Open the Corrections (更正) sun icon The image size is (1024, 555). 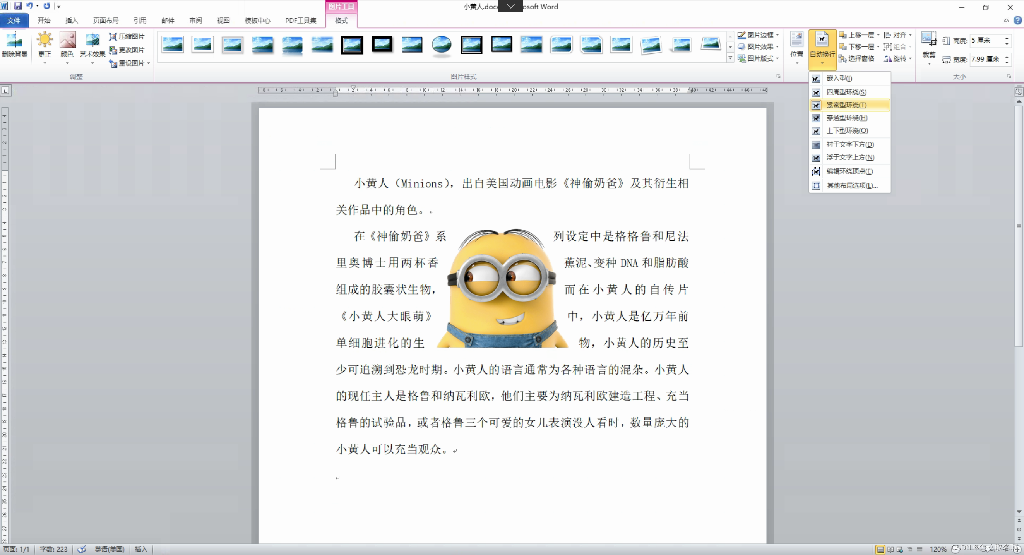pyautogui.click(x=45, y=40)
